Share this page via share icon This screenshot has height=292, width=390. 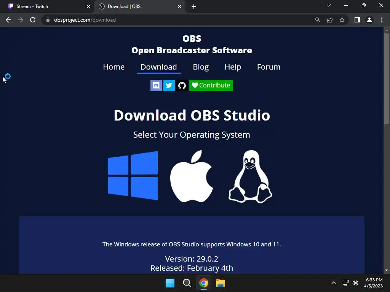tap(330, 20)
